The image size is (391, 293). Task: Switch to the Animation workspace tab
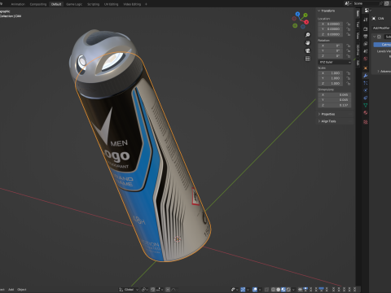pyautogui.click(x=18, y=4)
